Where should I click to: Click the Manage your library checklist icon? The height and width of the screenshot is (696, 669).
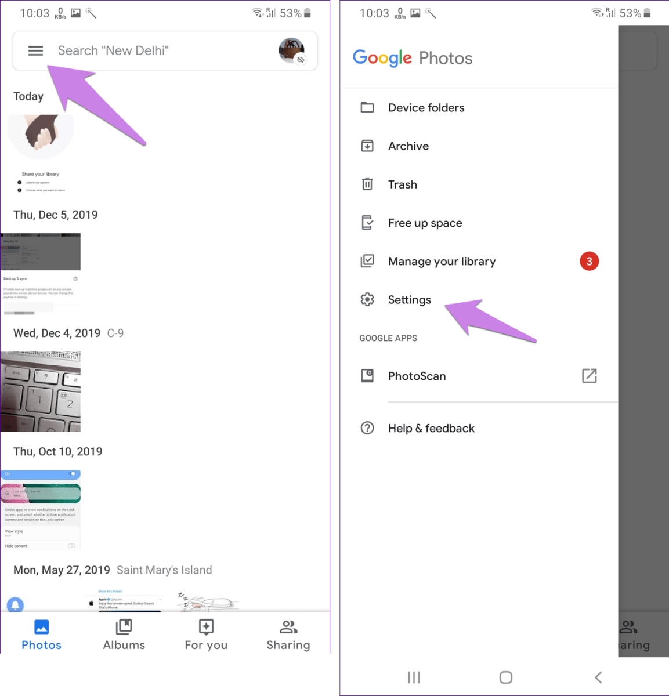[x=367, y=261]
